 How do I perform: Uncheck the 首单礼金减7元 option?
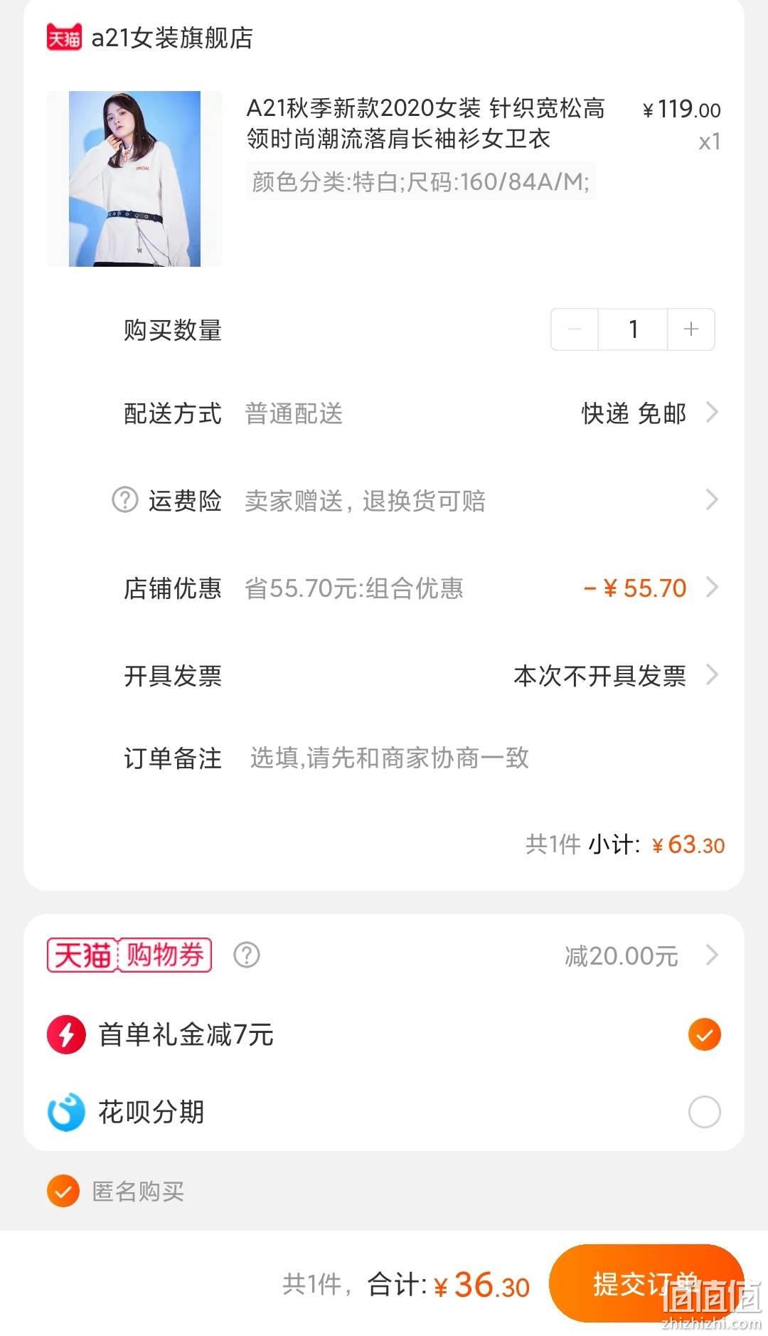click(704, 1034)
